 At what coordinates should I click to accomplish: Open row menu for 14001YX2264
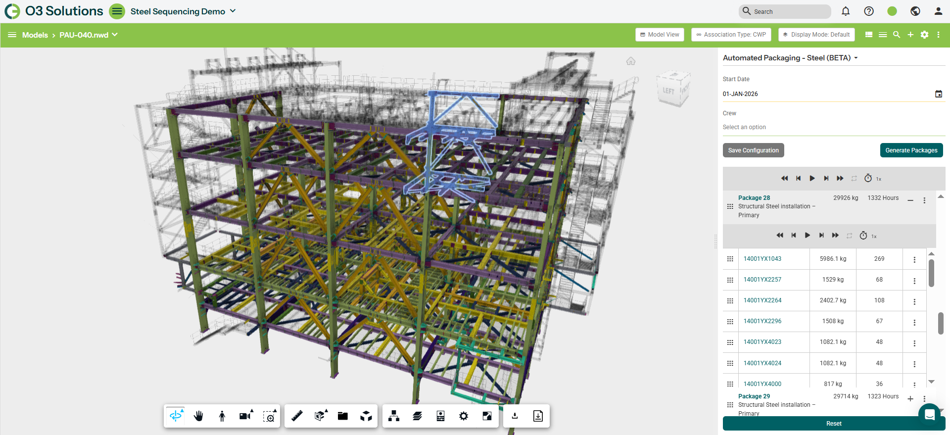tap(914, 302)
